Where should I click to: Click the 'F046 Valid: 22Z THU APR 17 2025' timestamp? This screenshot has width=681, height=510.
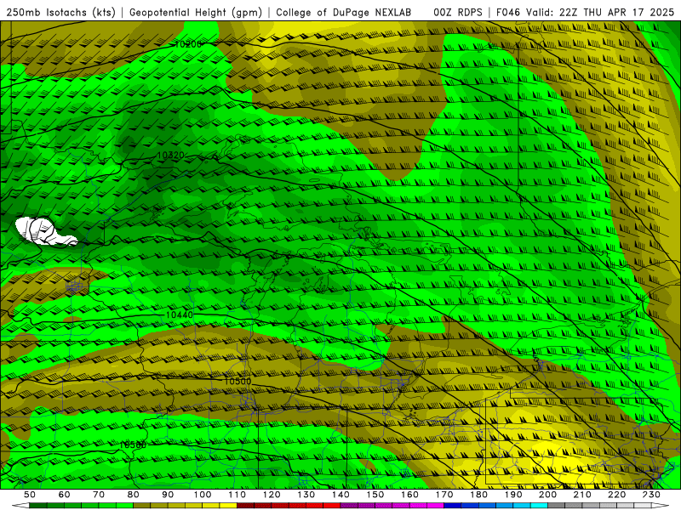coord(585,13)
